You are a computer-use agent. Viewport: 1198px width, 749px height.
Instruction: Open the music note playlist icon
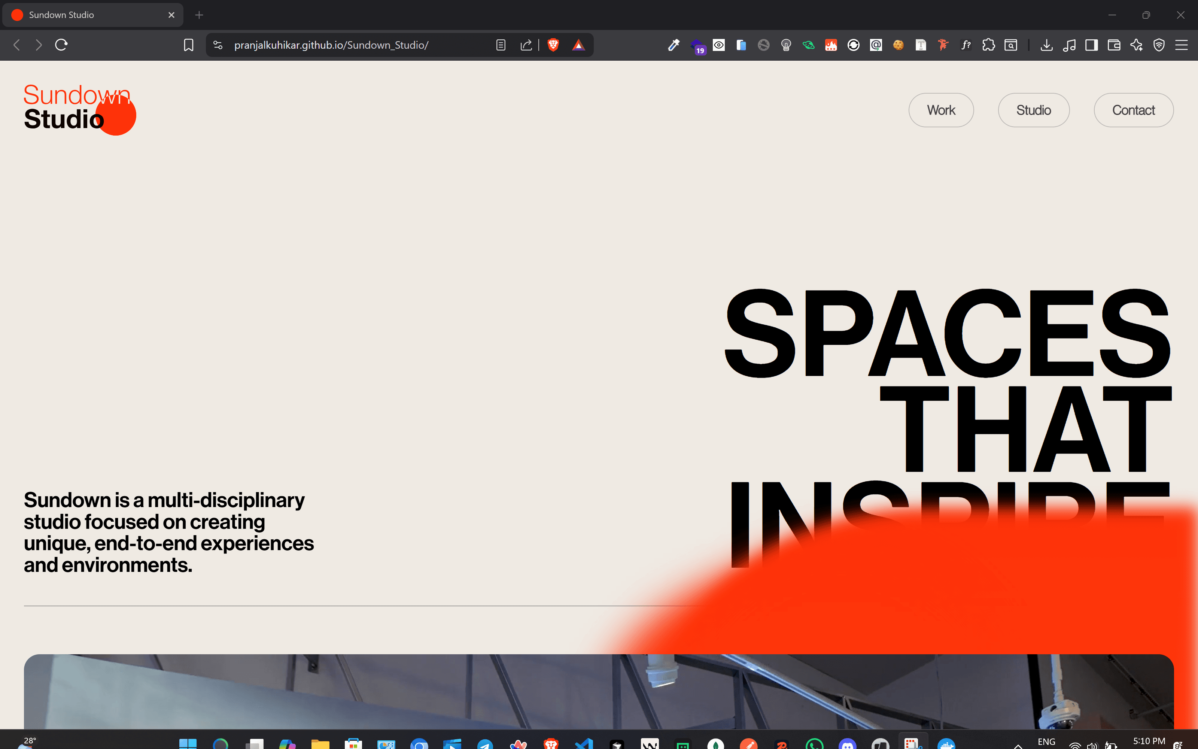tap(1069, 45)
